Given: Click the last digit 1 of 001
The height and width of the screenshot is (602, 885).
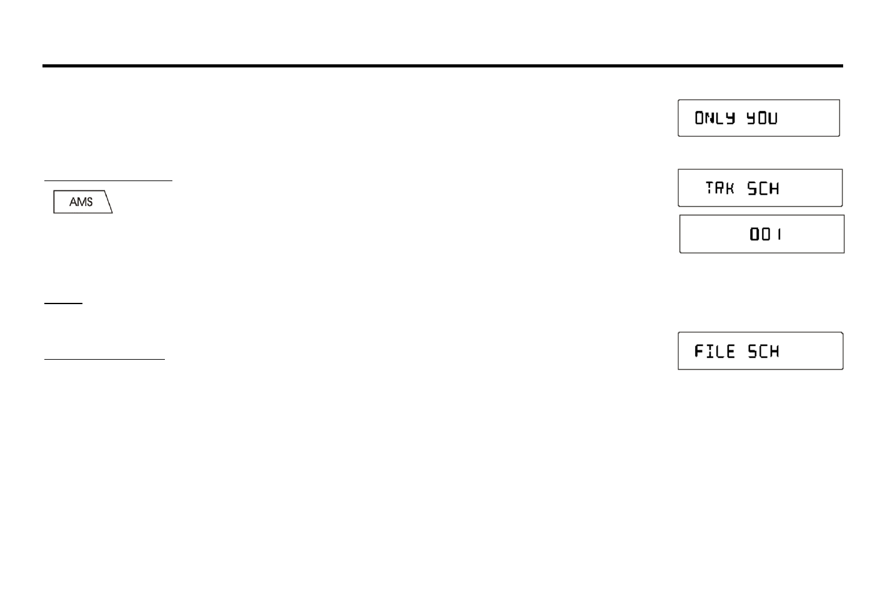Looking at the screenshot, I should (779, 235).
